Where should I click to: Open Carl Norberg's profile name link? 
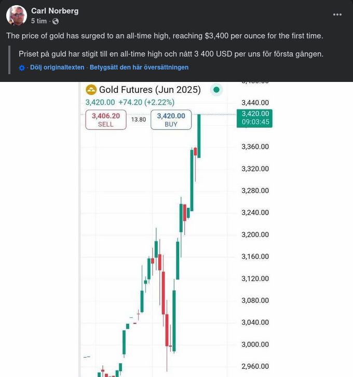click(x=55, y=10)
